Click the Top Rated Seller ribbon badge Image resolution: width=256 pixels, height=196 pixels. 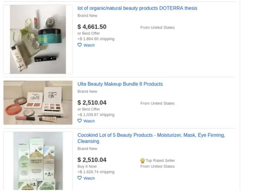tap(142, 161)
